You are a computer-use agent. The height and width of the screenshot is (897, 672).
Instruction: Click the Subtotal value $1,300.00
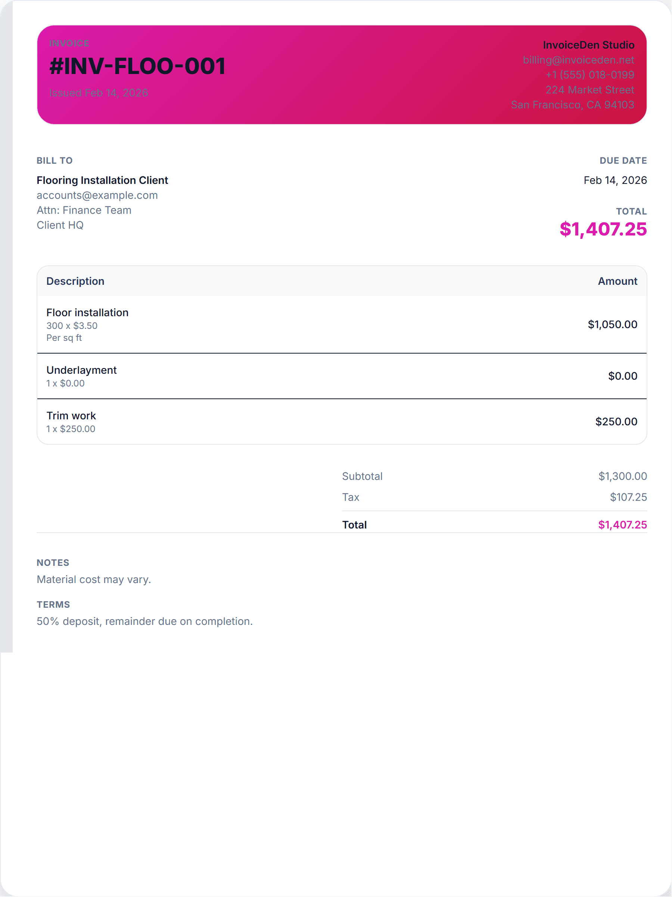click(x=622, y=476)
